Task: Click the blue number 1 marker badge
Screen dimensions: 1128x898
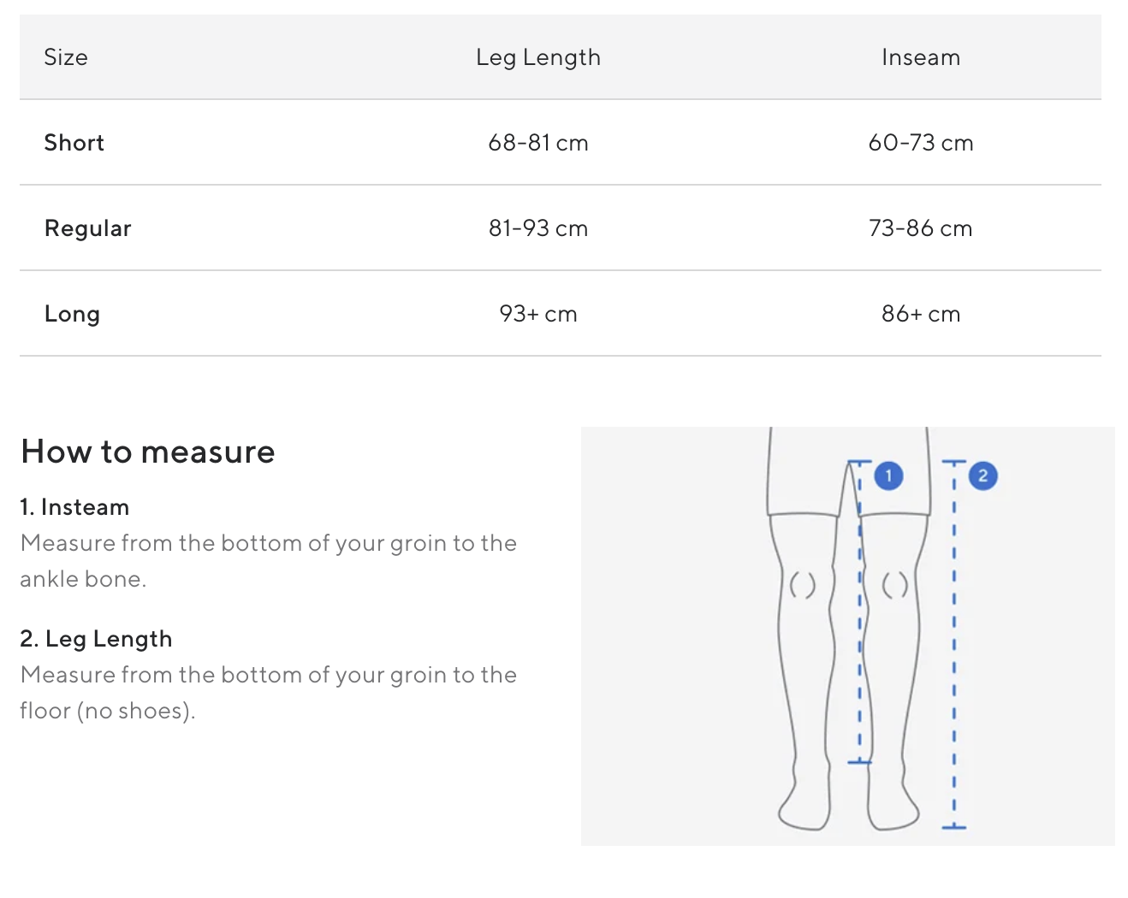Action: click(x=888, y=476)
